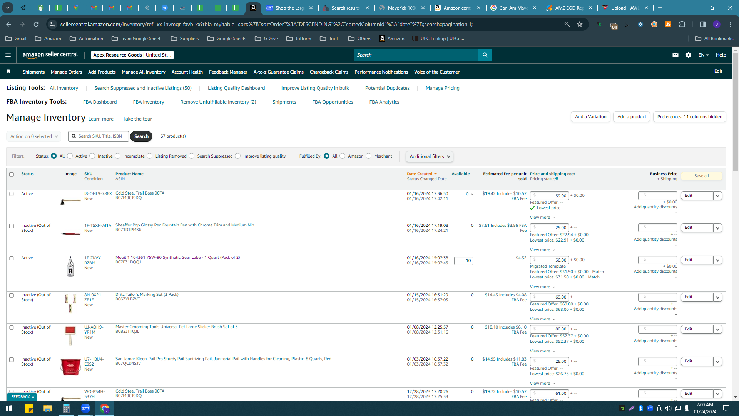Click the available quantity field showing 10

(x=463, y=261)
